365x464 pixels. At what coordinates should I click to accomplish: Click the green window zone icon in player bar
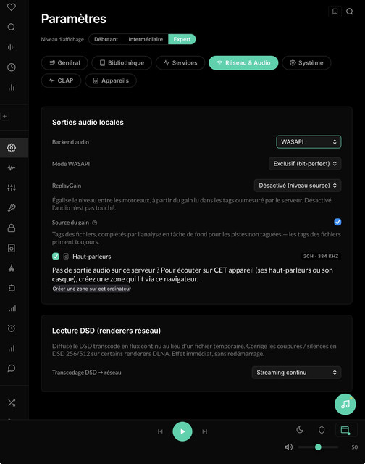(x=345, y=430)
